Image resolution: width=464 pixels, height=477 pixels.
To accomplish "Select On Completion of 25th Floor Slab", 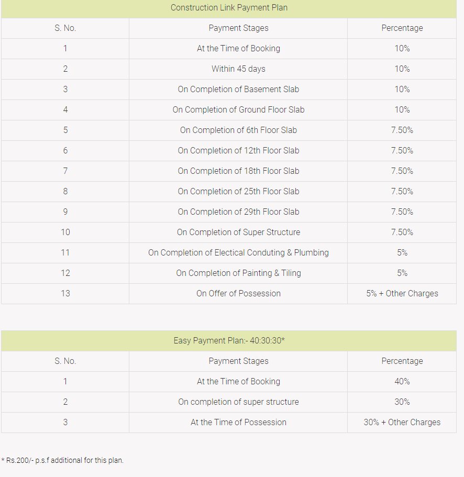I will (238, 192).
